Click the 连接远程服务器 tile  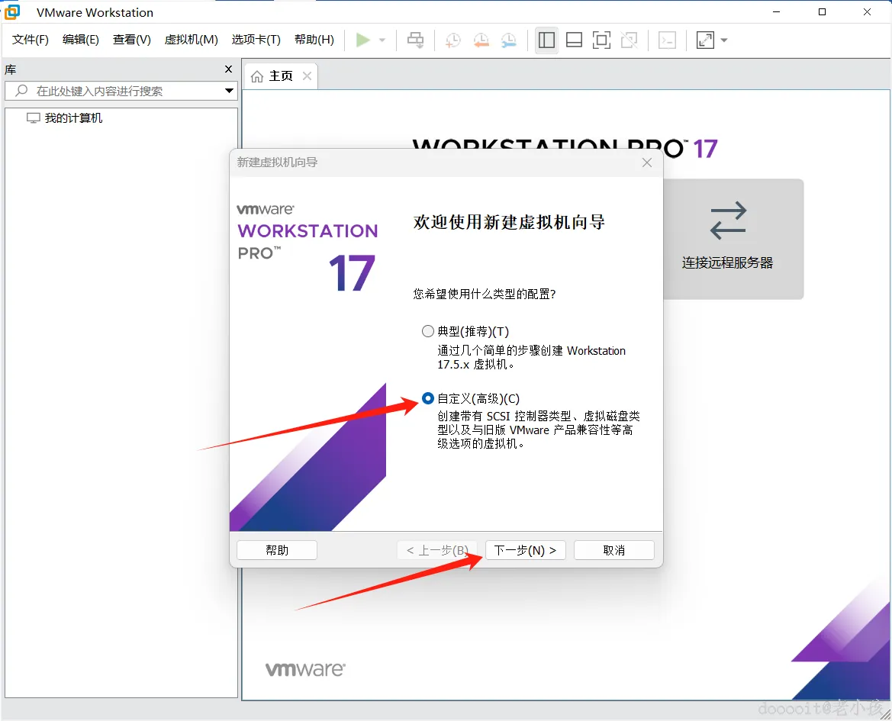(x=728, y=239)
